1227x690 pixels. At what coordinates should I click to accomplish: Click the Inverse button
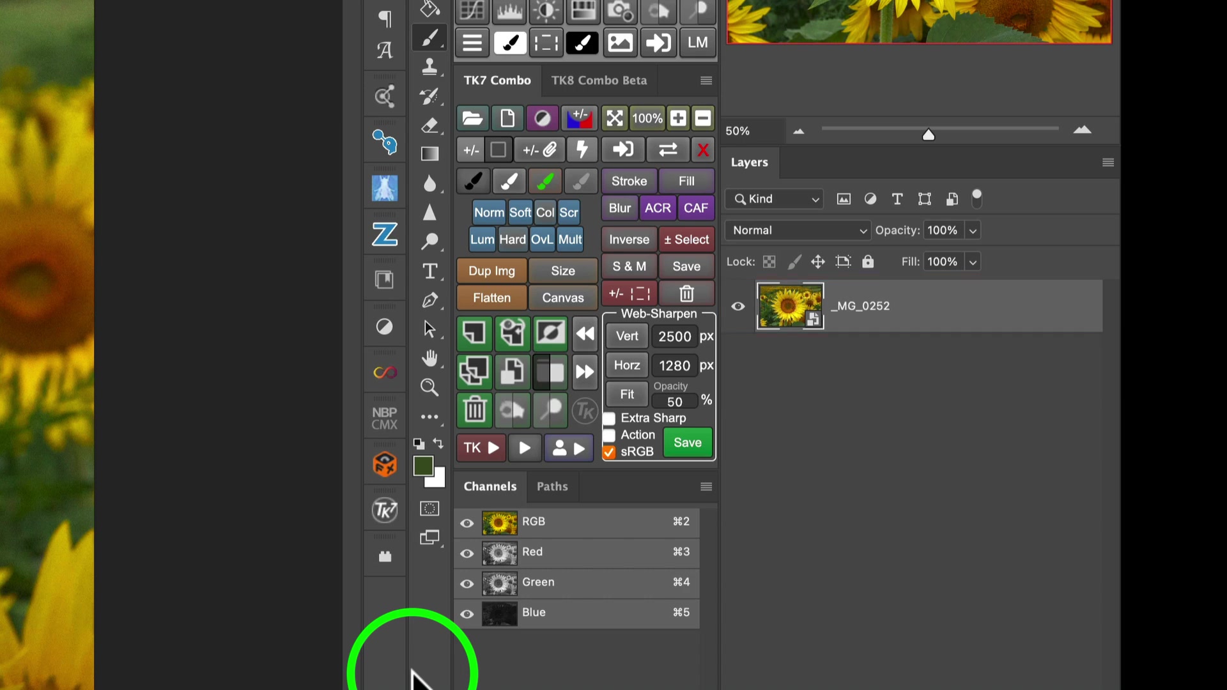tap(629, 240)
